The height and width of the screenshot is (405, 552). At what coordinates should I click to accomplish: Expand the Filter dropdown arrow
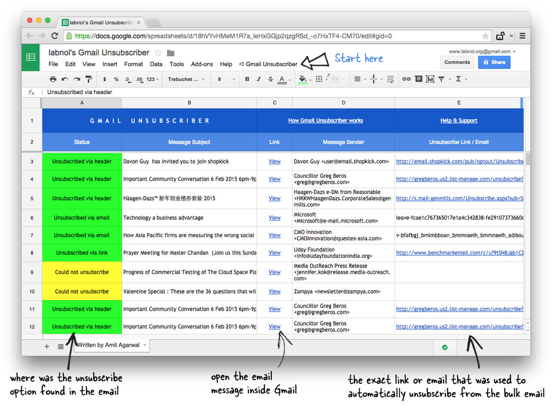[450, 80]
